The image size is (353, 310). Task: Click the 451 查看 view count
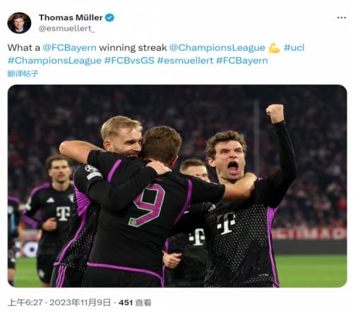[135, 302]
